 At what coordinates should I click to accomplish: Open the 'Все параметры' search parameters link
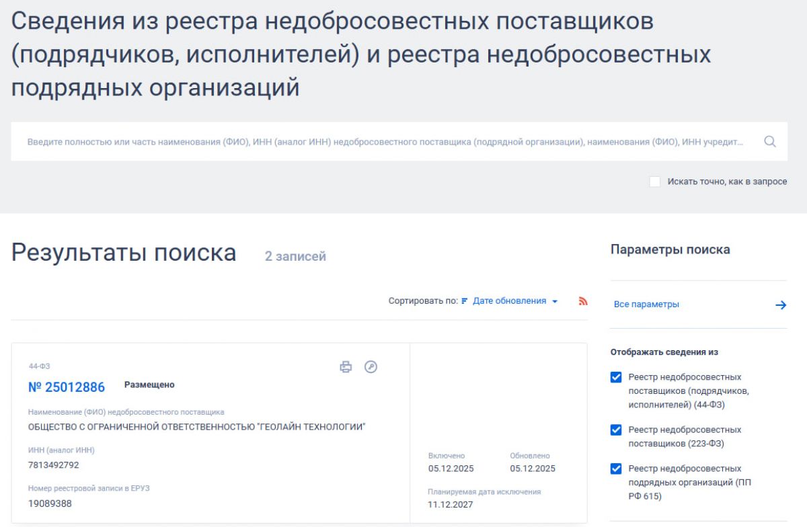coord(646,305)
